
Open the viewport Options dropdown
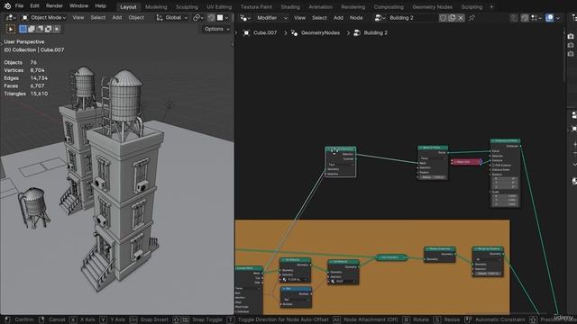pyautogui.click(x=216, y=29)
